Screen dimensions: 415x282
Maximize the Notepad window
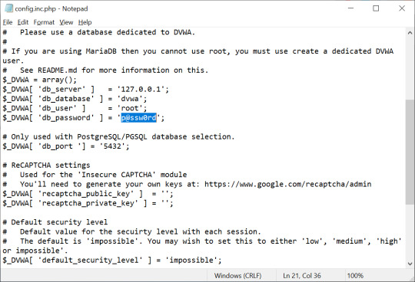376,8
